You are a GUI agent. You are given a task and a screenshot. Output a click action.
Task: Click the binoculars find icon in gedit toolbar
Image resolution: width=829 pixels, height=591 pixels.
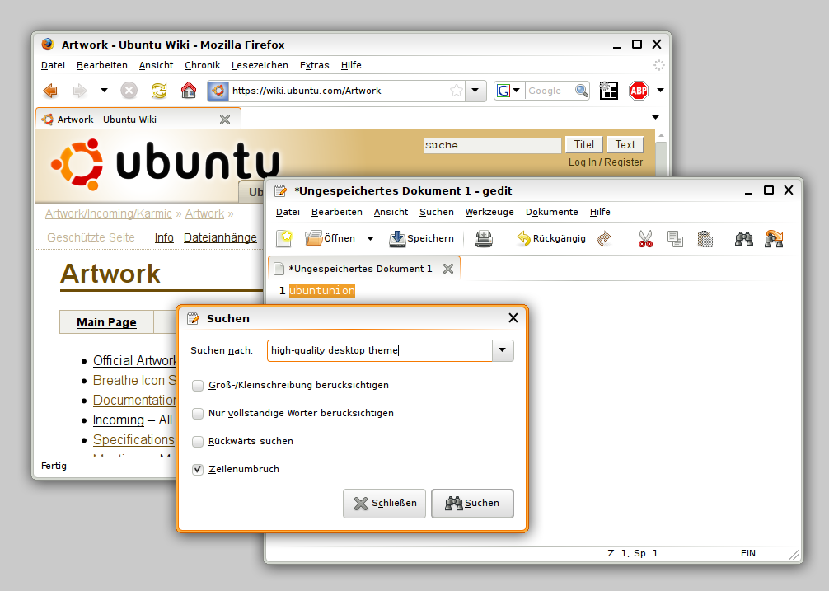(744, 239)
